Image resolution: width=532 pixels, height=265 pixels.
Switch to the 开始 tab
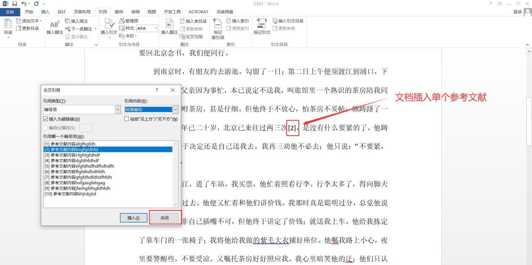coord(29,12)
